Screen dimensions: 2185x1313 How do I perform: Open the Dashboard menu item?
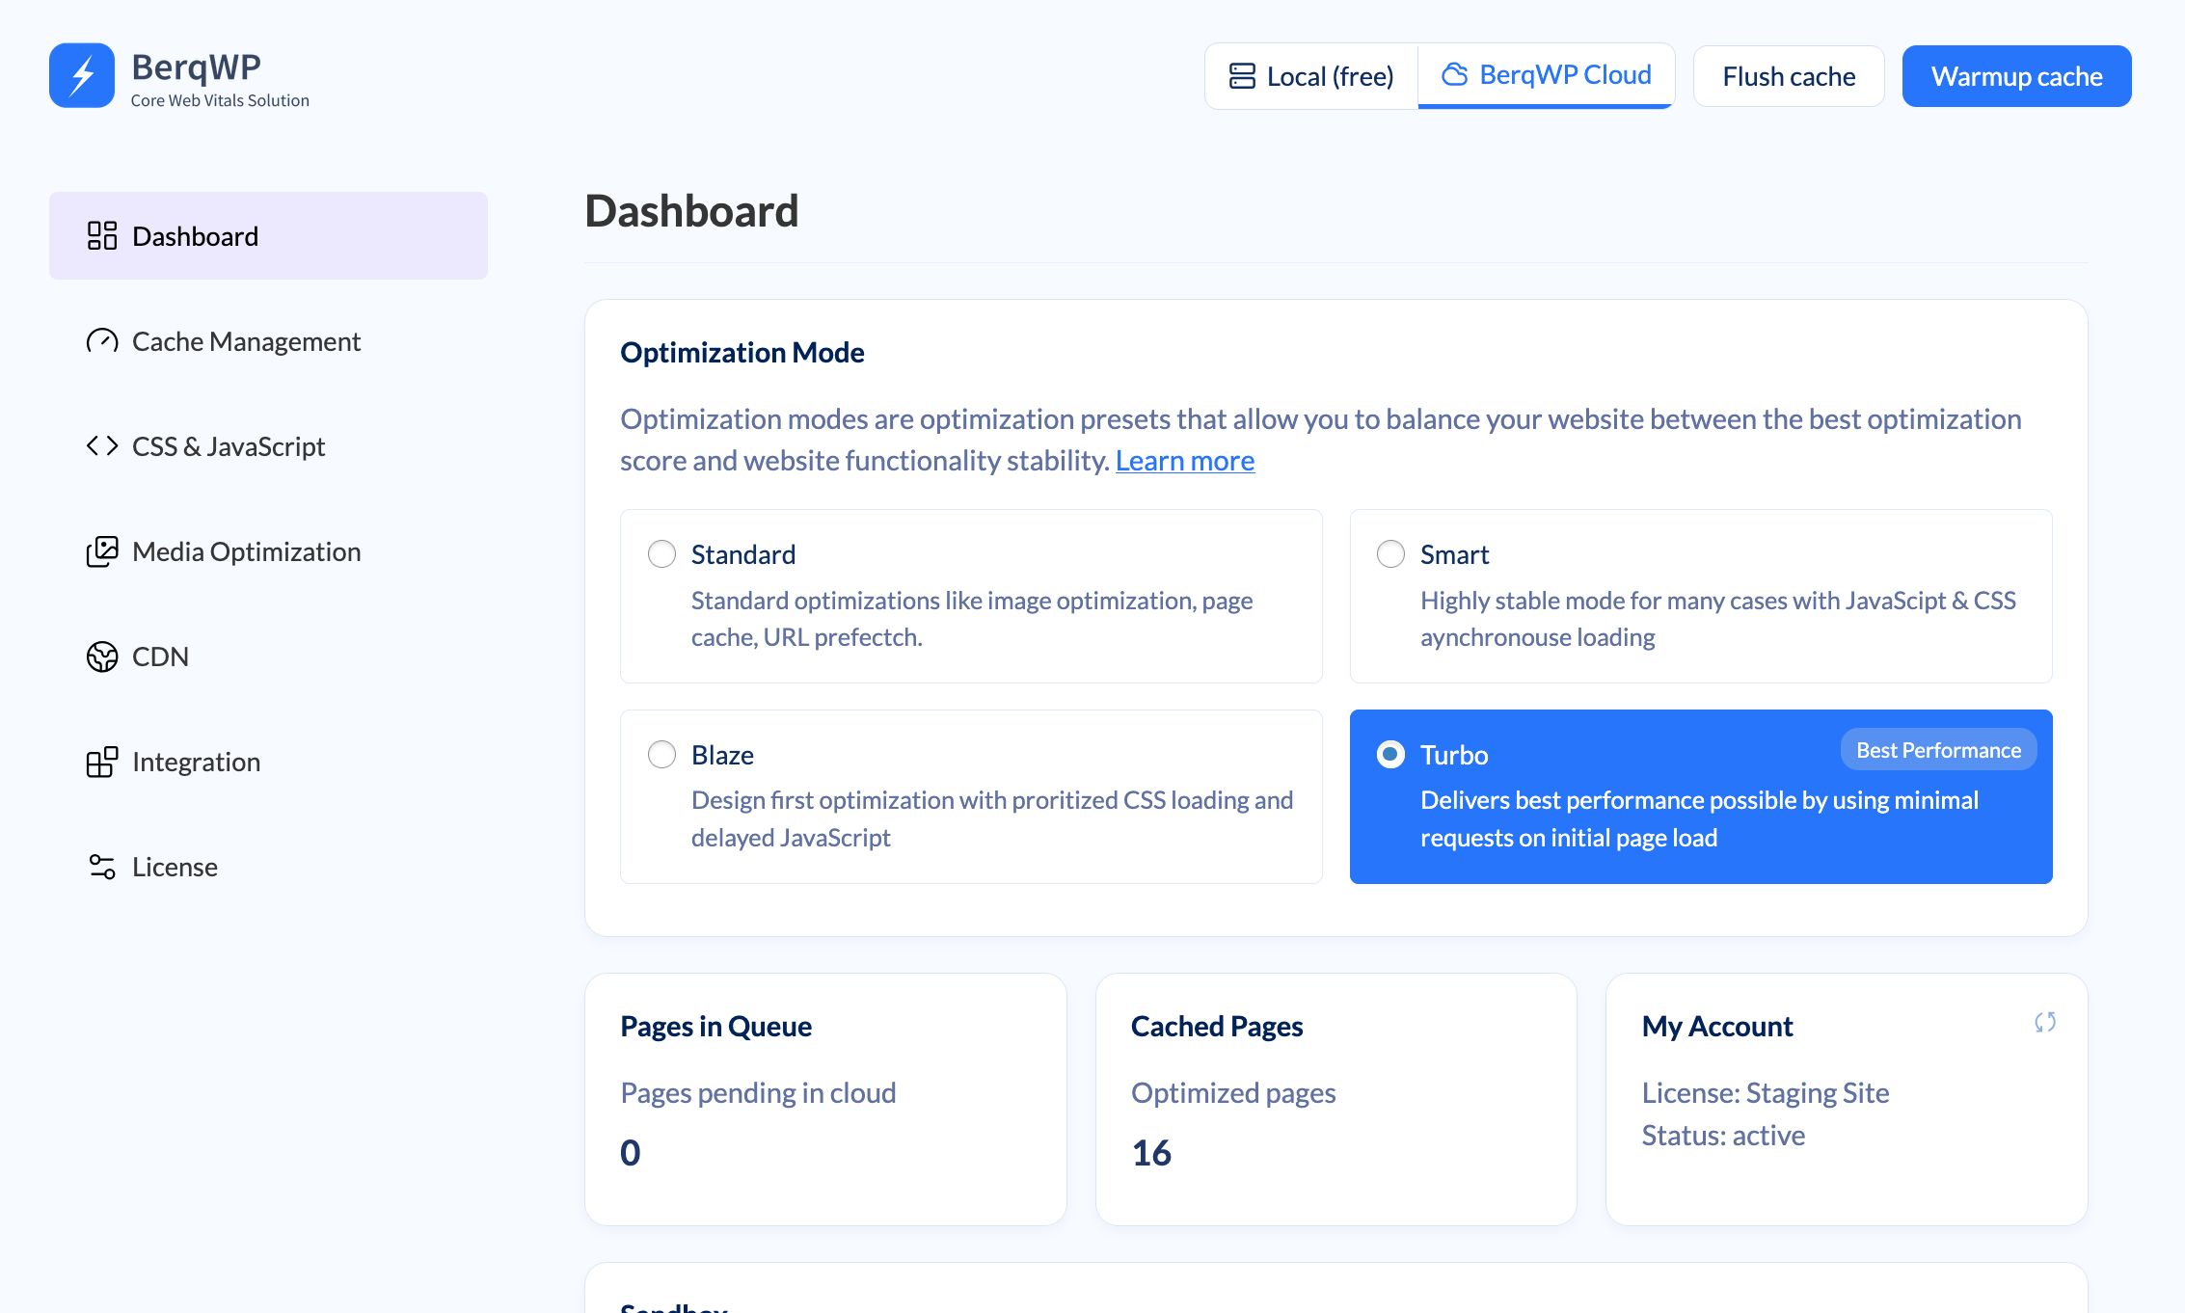(268, 236)
